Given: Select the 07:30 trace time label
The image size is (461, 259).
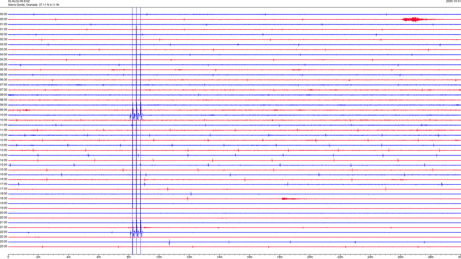Looking at the screenshot, I should 3,90.
